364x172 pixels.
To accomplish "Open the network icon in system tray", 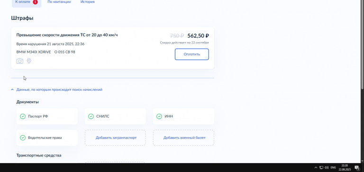I will click(x=321, y=167).
